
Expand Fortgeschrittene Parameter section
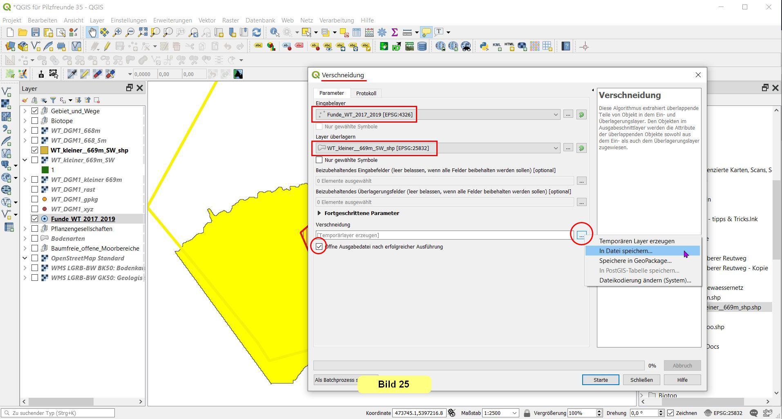click(319, 213)
